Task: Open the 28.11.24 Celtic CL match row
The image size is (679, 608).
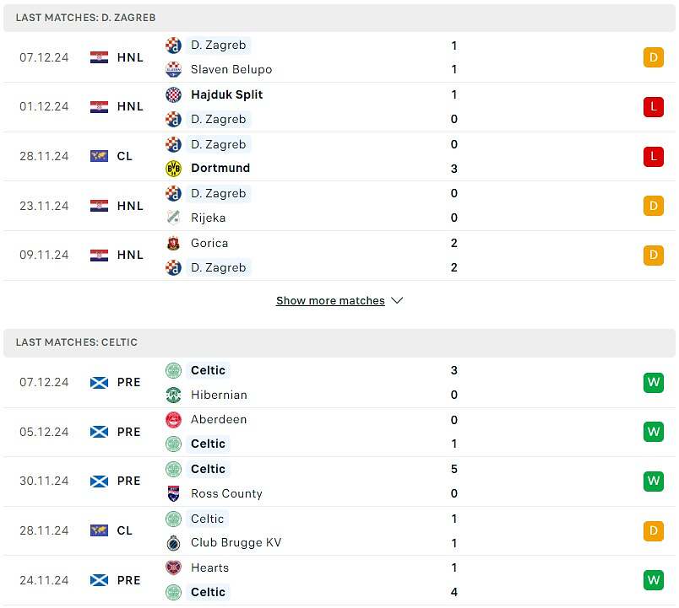Action: pos(339,530)
